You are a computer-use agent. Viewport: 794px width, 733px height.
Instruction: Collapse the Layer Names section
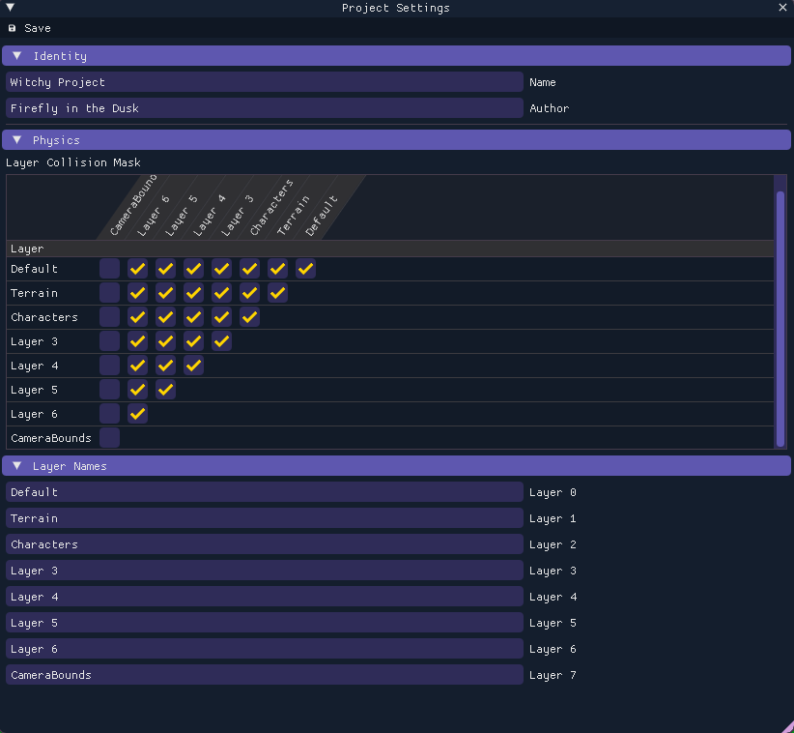click(15, 465)
